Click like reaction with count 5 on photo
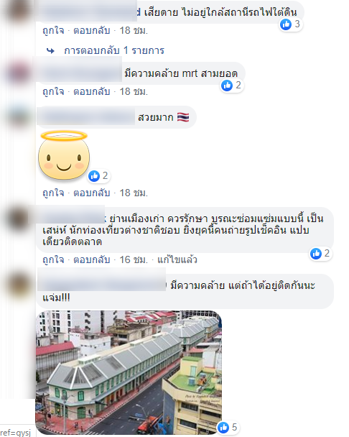 tap(228, 427)
